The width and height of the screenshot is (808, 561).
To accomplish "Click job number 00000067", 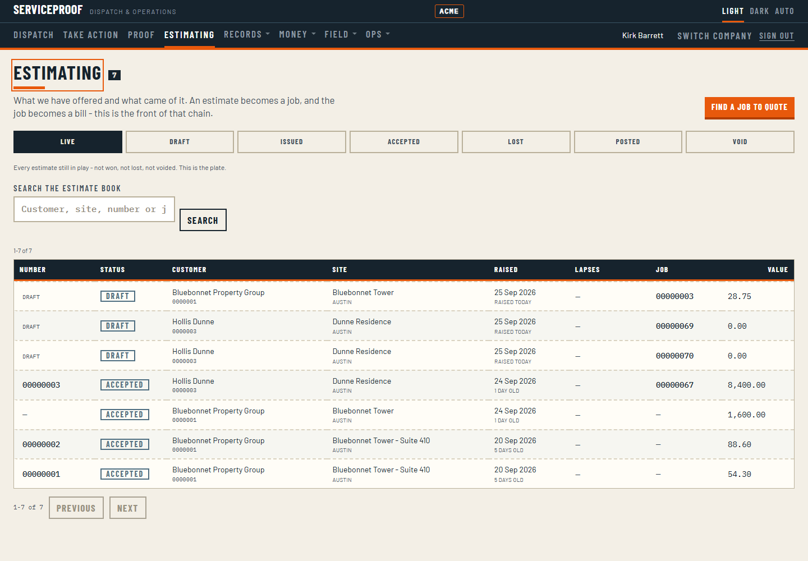I will (674, 385).
